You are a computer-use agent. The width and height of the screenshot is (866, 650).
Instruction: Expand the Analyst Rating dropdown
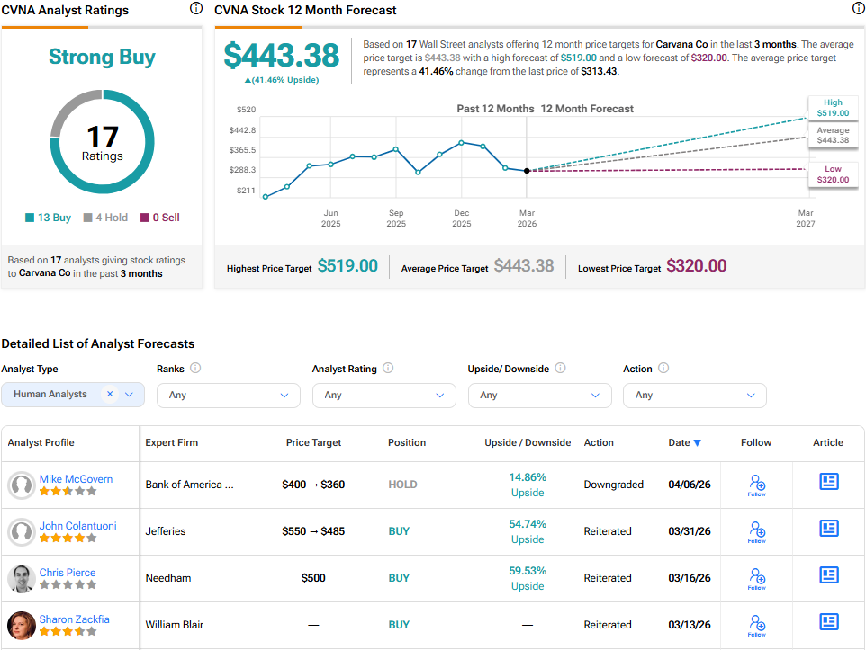pyautogui.click(x=383, y=395)
